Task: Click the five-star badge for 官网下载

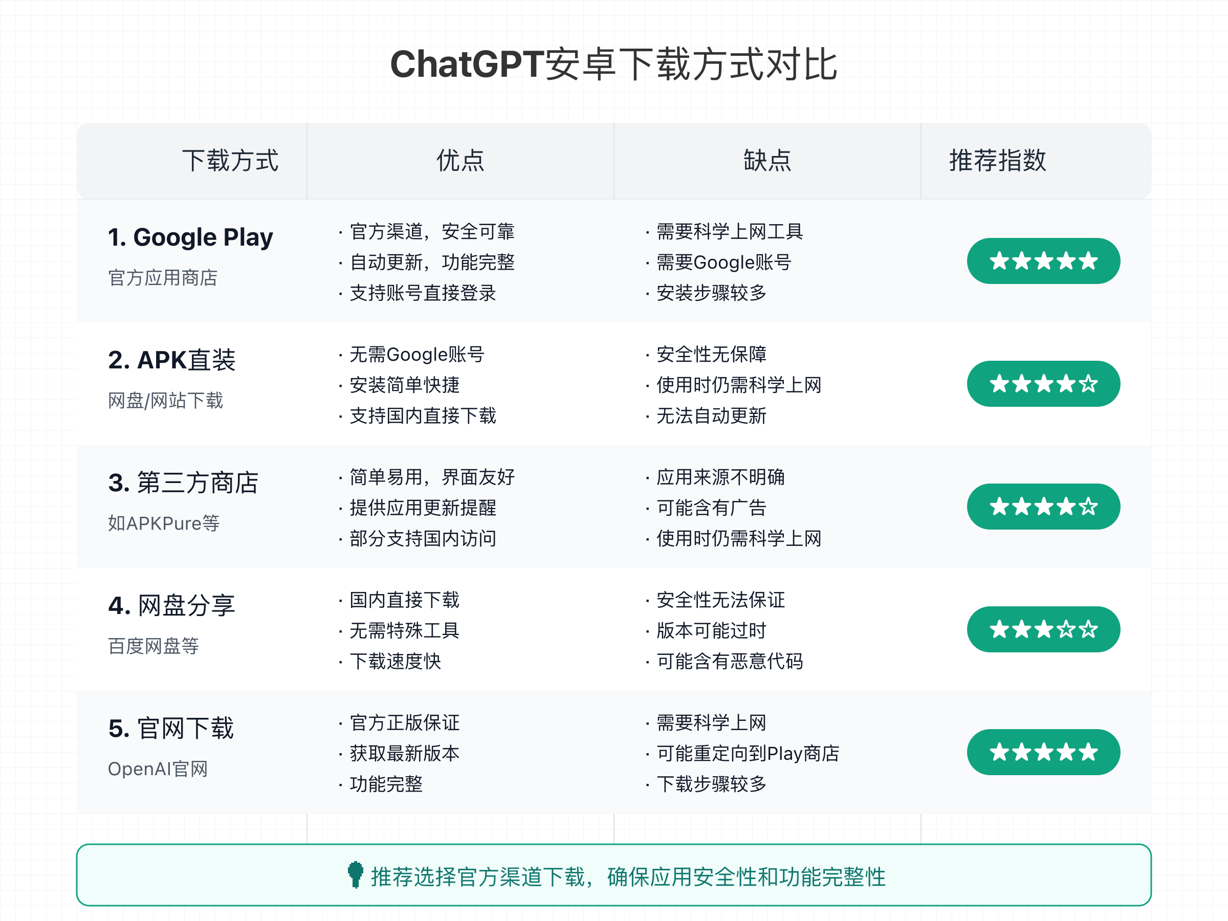Action: point(1044,752)
